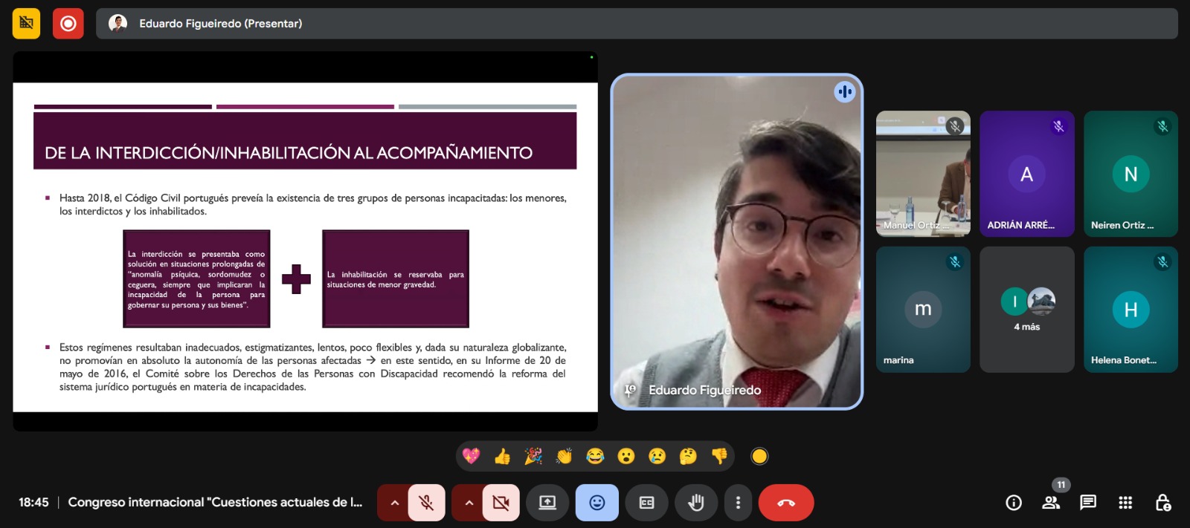Screen dimensions: 1190x528
Task: Unmute the microphone
Action: [x=426, y=503]
